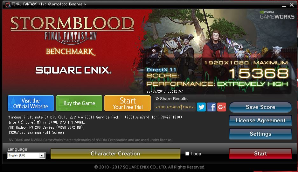Share results on Facebook
298x172 pixels.
pos(211,107)
